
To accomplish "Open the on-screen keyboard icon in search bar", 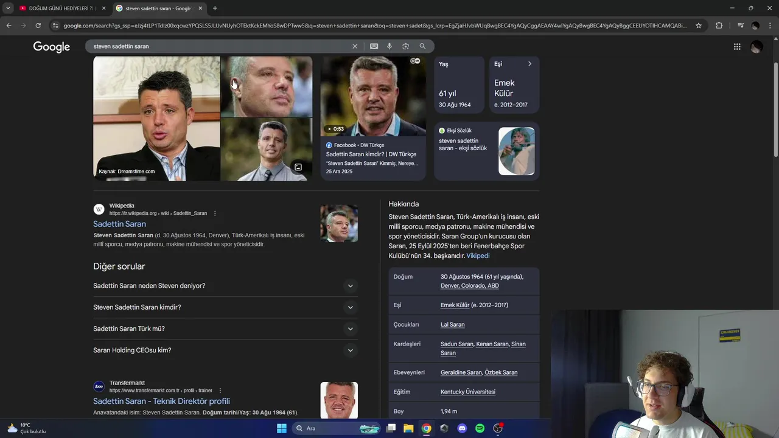I will coord(374,46).
